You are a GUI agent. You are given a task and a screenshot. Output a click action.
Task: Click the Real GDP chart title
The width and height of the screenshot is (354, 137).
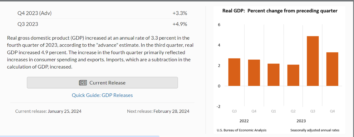tap(280, 11)
